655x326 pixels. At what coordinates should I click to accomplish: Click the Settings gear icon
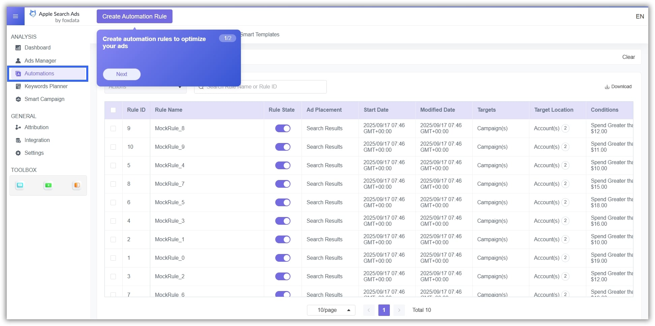click(18, 153)
